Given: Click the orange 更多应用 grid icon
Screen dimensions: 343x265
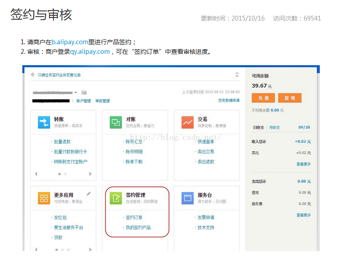Looking at the screenshot, I should coord(44,198).
